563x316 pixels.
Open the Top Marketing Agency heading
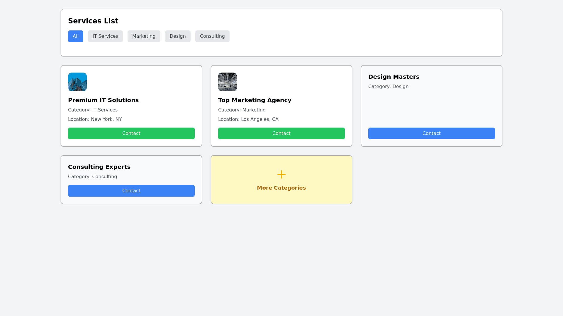tap(255, 100)
